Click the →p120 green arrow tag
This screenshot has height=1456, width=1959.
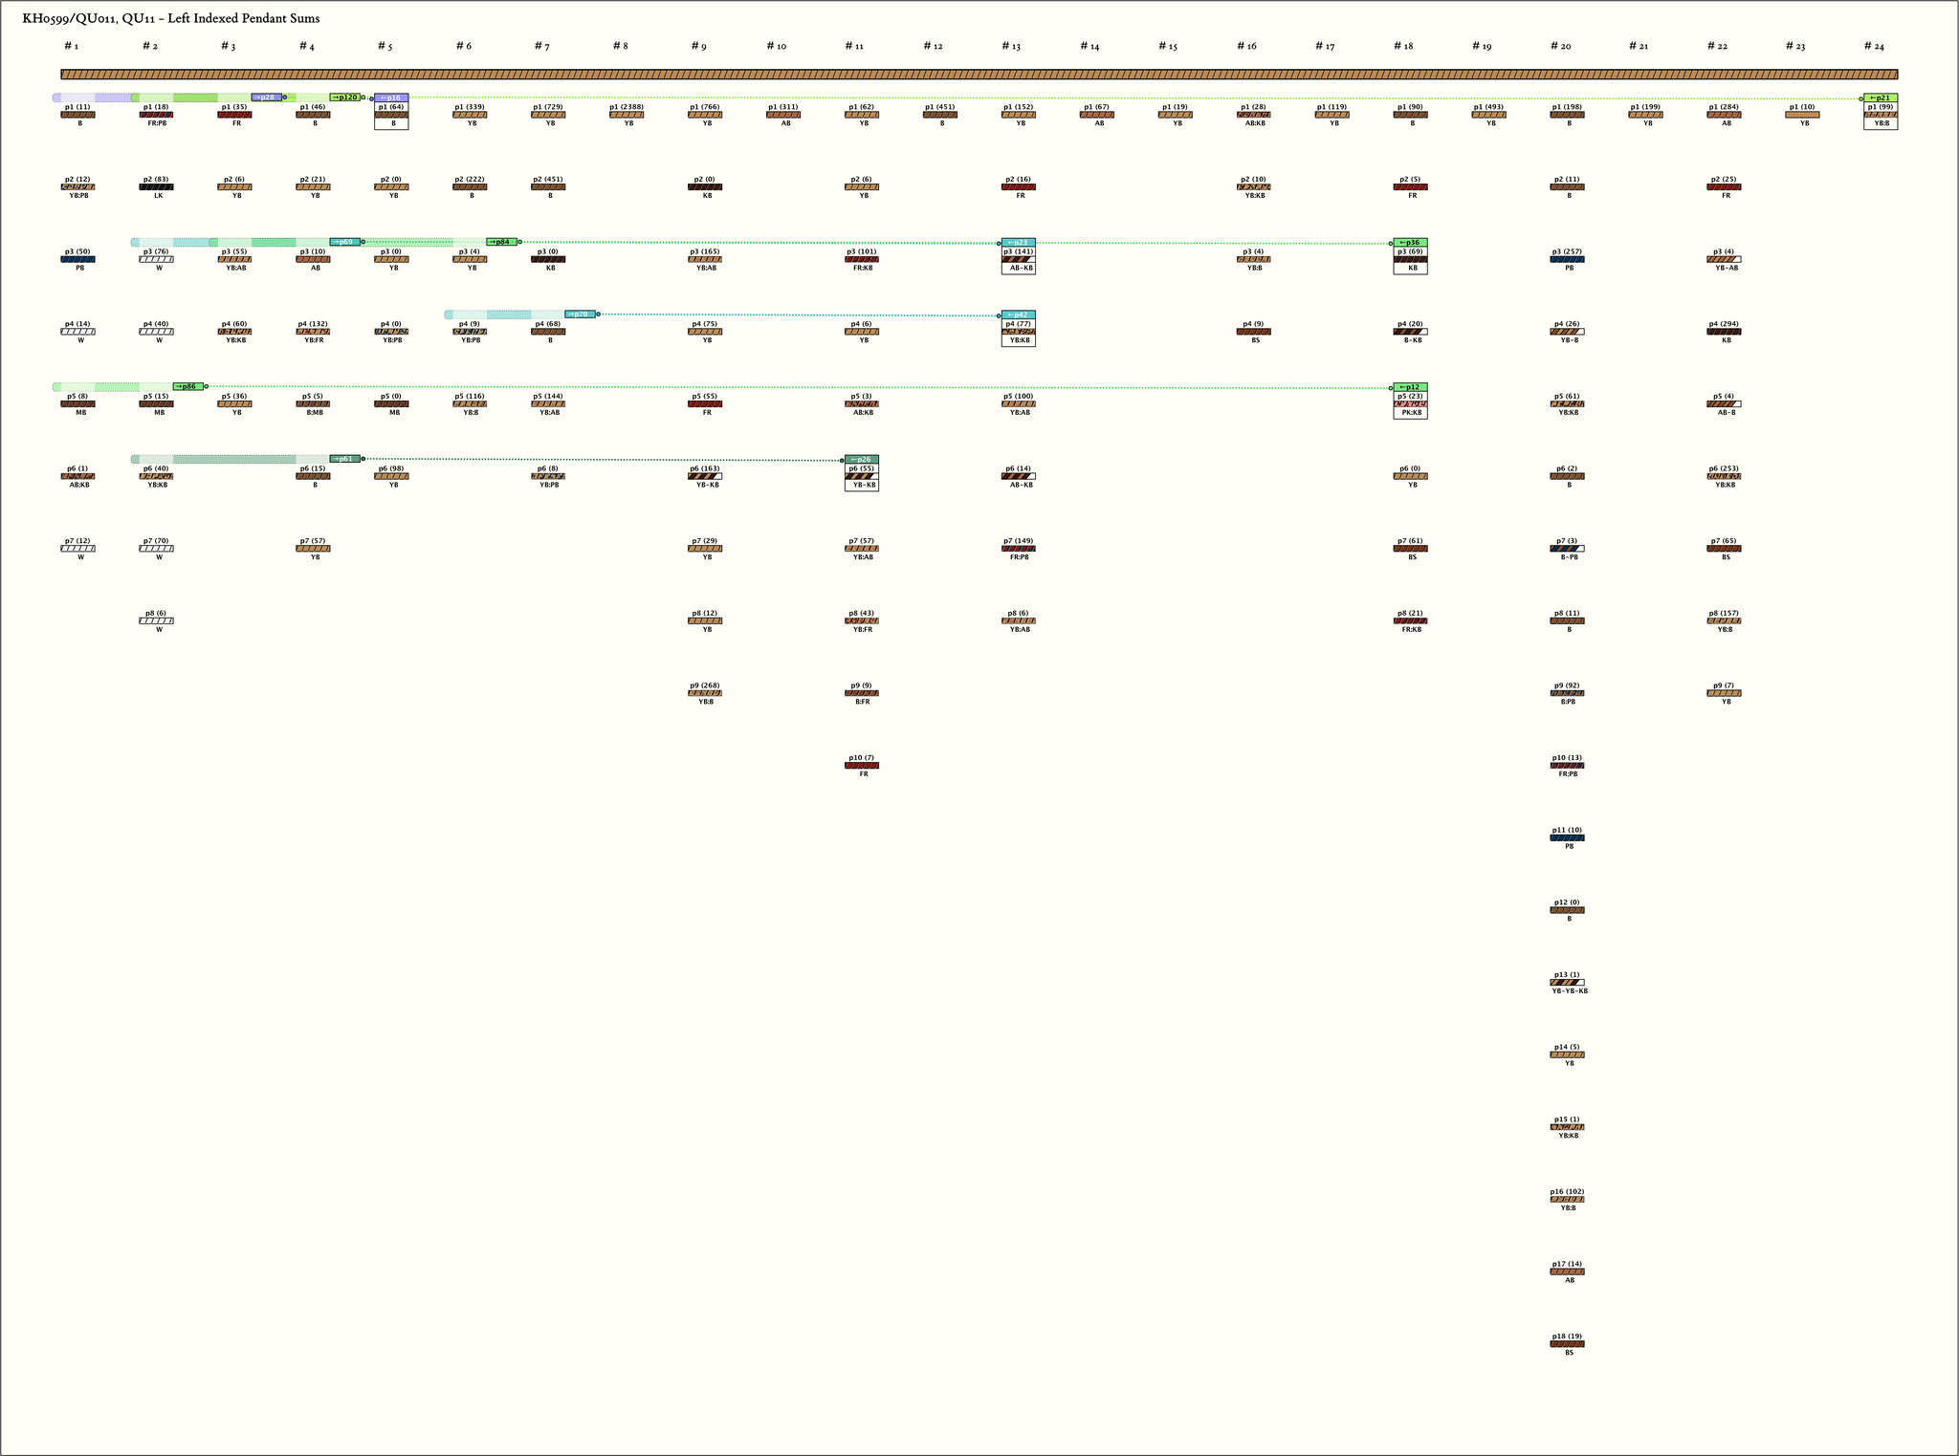(345, 98)
